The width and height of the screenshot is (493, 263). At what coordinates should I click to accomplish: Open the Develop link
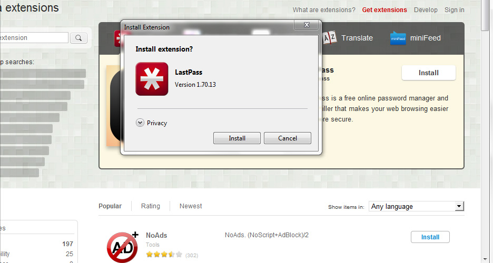coord(426,9)
